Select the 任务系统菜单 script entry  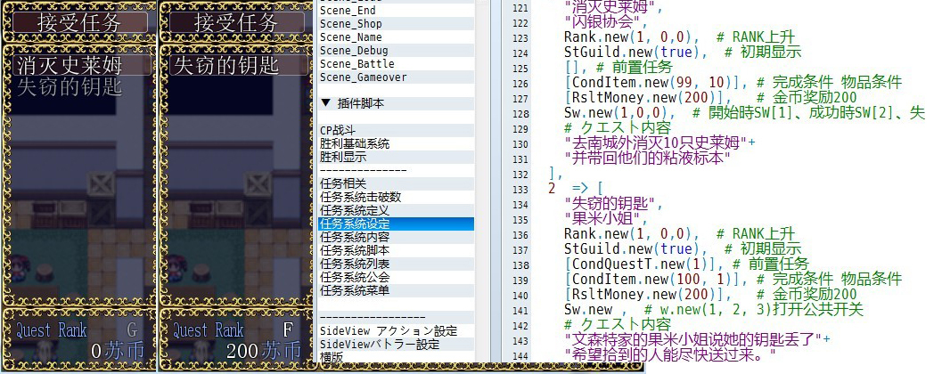coord(396,290)
